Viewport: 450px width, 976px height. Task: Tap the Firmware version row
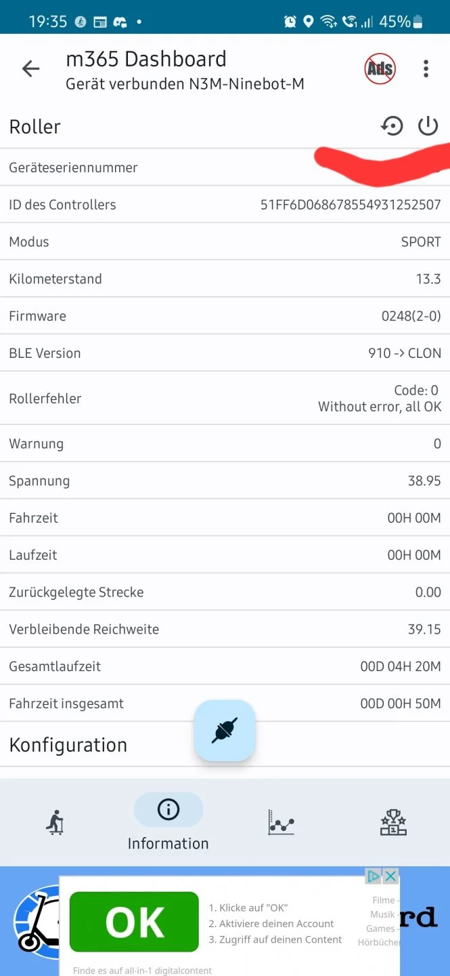225,316
